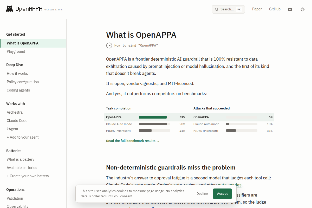
Task: Click the FIDES (Microsoft) task completion label
Action: pos(118,131)
